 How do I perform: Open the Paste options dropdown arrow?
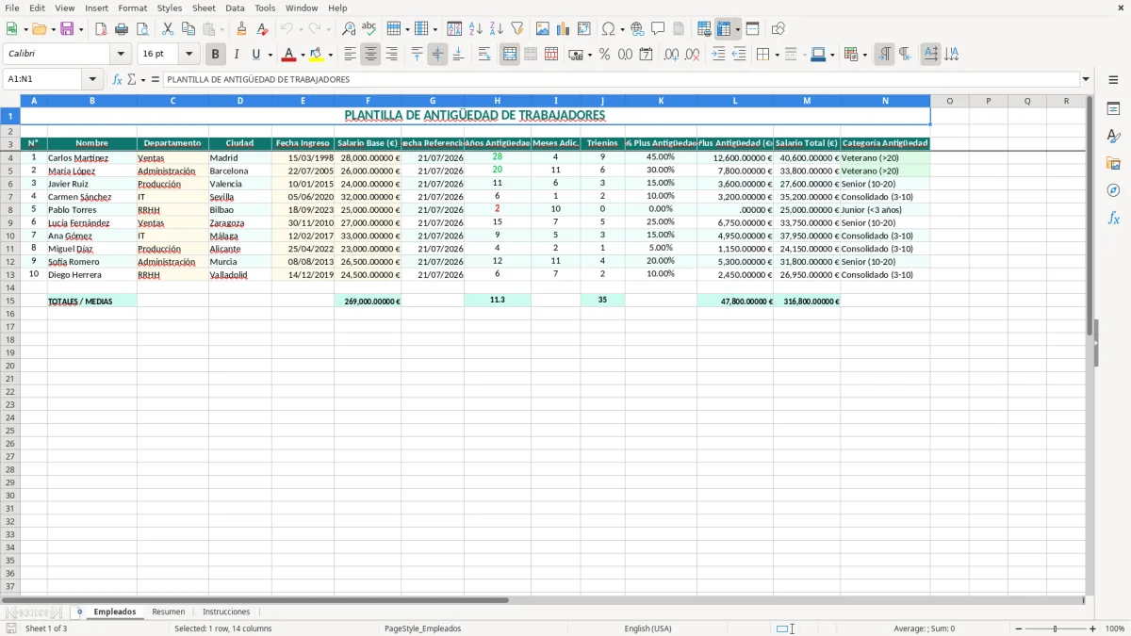tap(222, 29)
